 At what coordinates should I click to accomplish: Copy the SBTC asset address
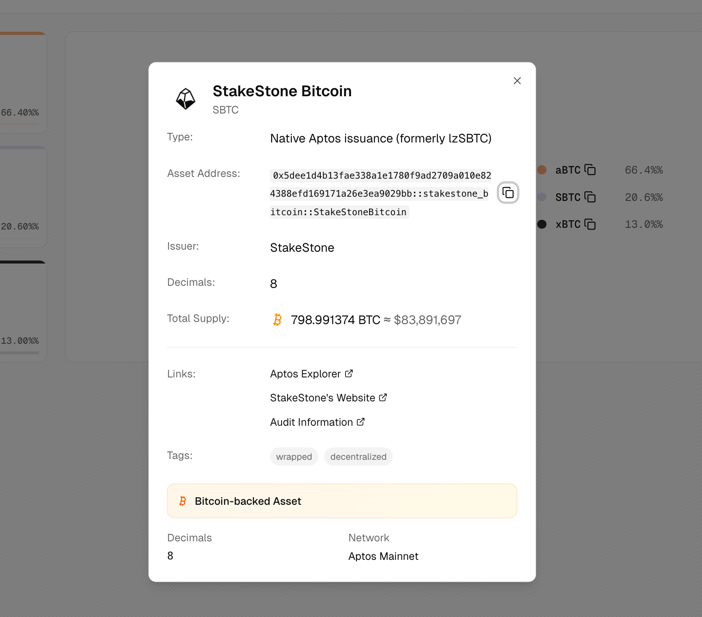tap(508, 193)
